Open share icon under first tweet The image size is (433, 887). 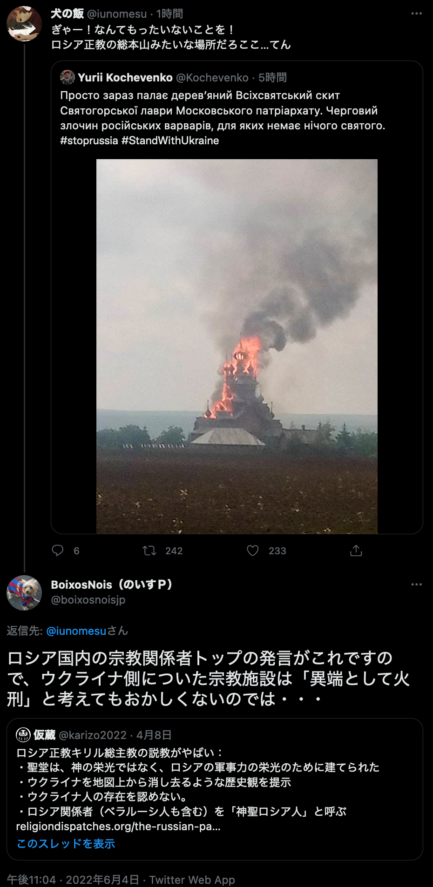coord(356,551)
